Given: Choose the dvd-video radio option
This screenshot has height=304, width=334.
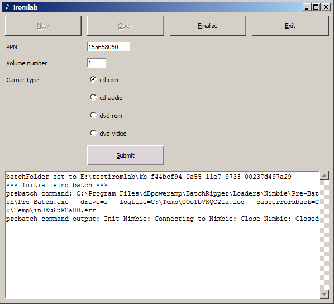Looking at the screenshot, I should click(108, 134).
